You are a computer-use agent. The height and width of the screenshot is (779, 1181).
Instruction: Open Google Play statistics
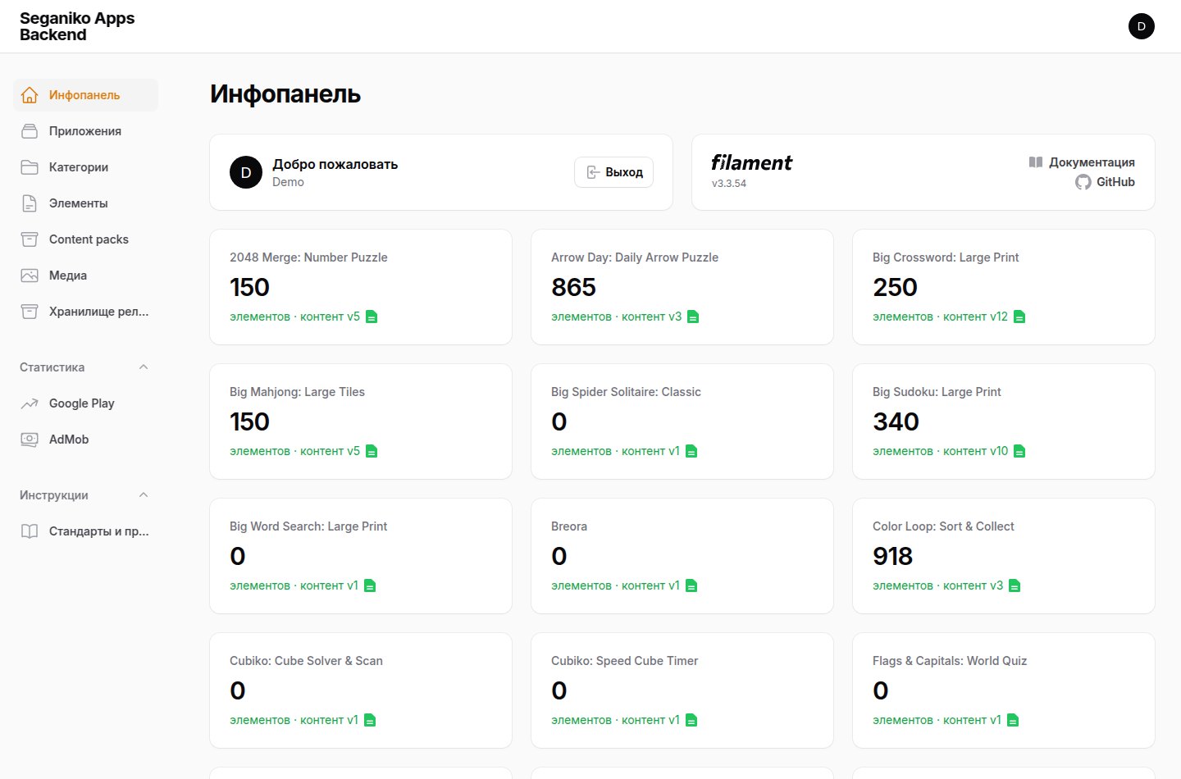[x=85, y=403]
